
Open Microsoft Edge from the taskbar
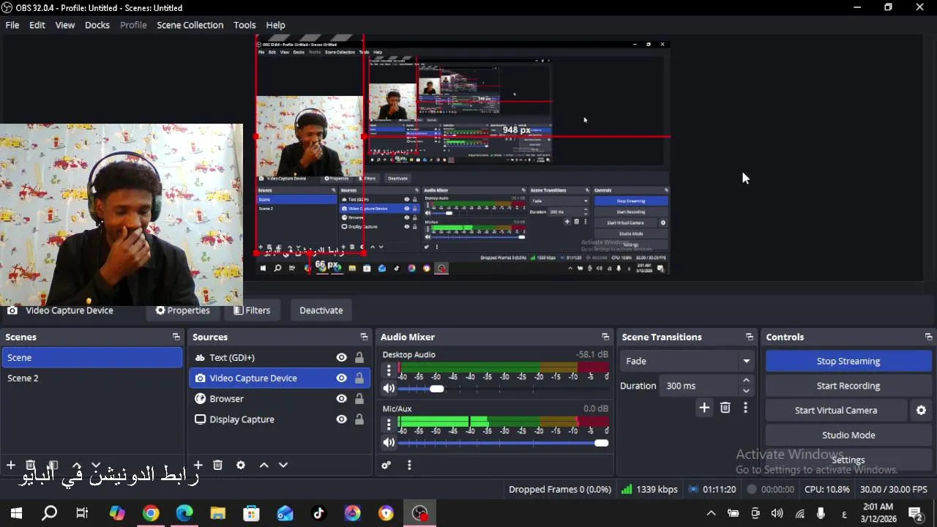point(184,514)
